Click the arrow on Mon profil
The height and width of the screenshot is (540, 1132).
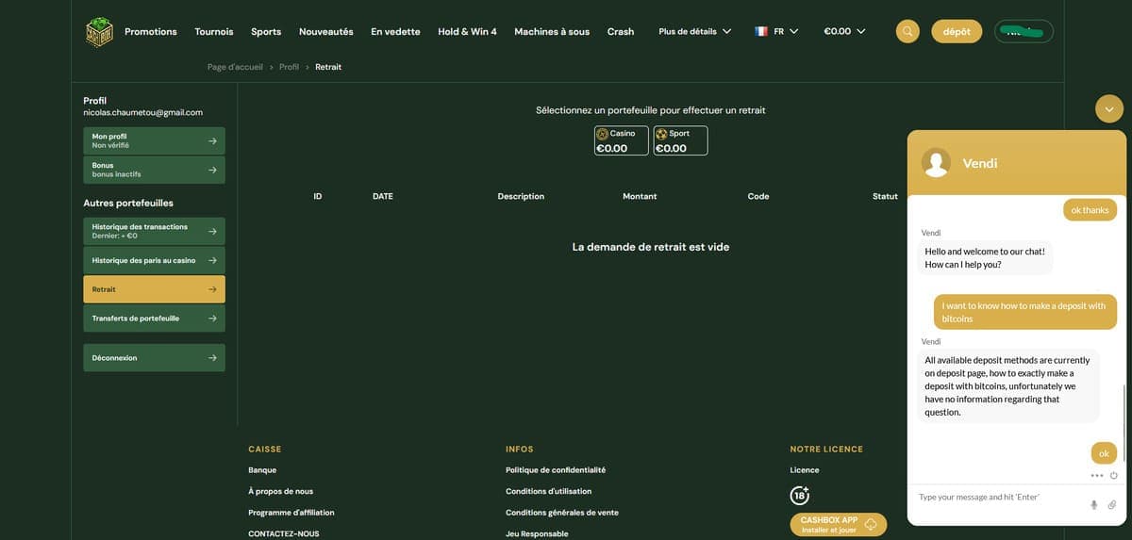pos(212,140)
